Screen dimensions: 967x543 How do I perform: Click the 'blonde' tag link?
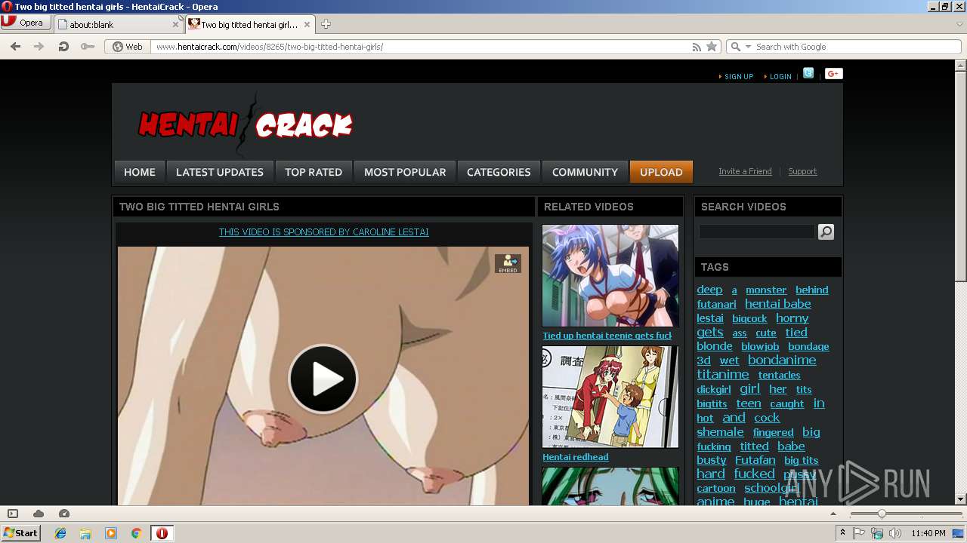[x=715, y=346]
